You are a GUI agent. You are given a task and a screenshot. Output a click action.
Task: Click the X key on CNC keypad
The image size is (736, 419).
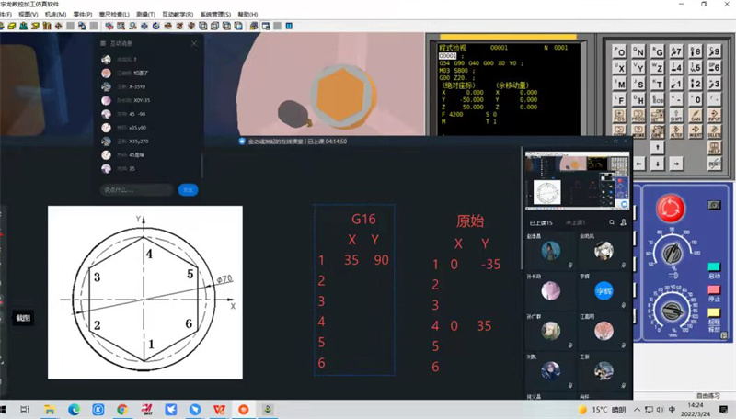pyautogui.click(x=619, y=68)
